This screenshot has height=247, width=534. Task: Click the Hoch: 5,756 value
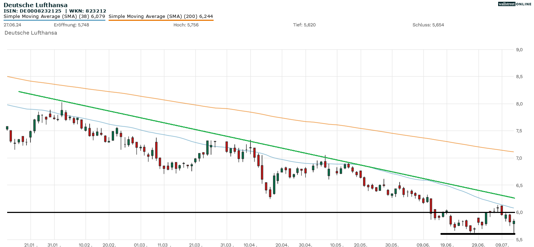click(x=186, y=25)
